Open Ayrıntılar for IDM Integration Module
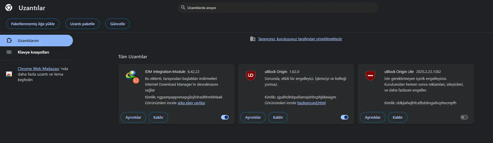The width and height of the screenshot is (493, 143). coord(133,117)
